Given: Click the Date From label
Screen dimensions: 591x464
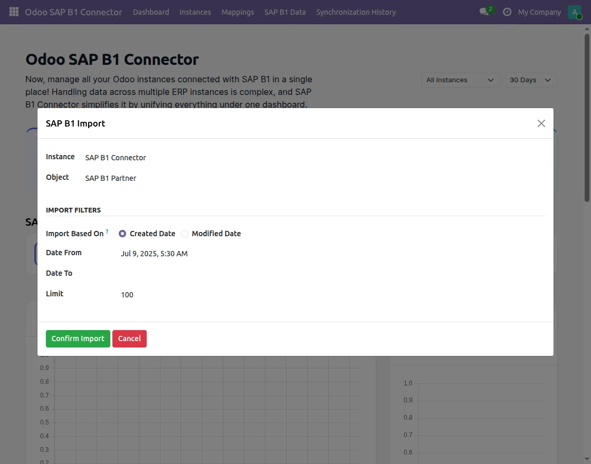Looking at the screenshot, I should (64, 253).
